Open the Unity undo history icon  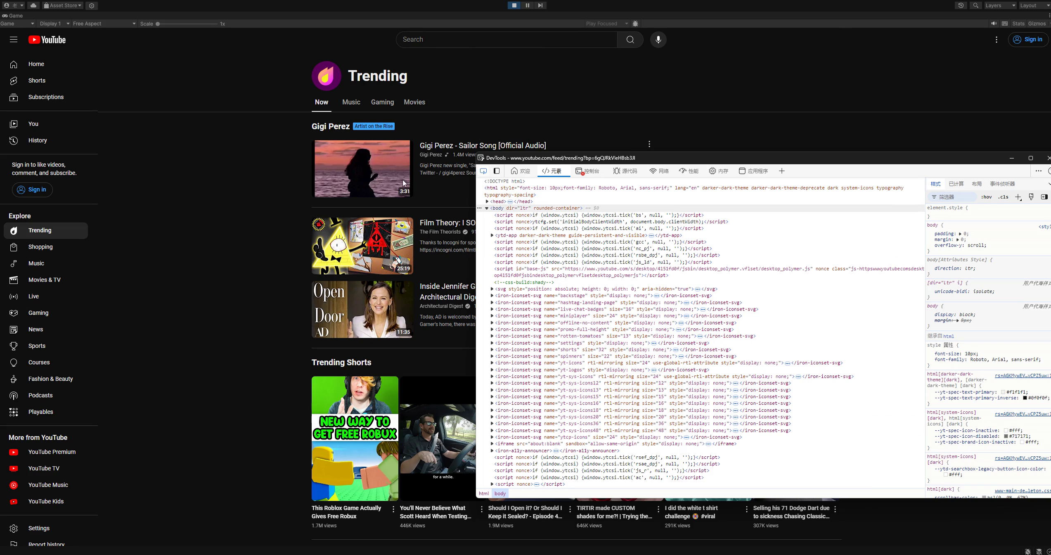[x=961, y=5]
